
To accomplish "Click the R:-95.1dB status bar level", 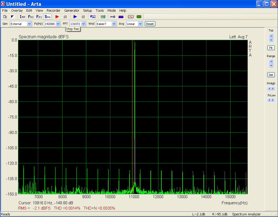I will click(x=220, y=214).
